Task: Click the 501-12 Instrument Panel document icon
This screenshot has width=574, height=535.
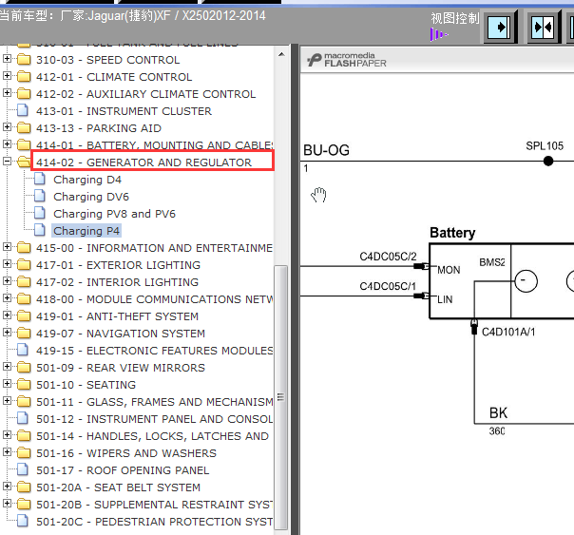Action: tap(23, 419)
